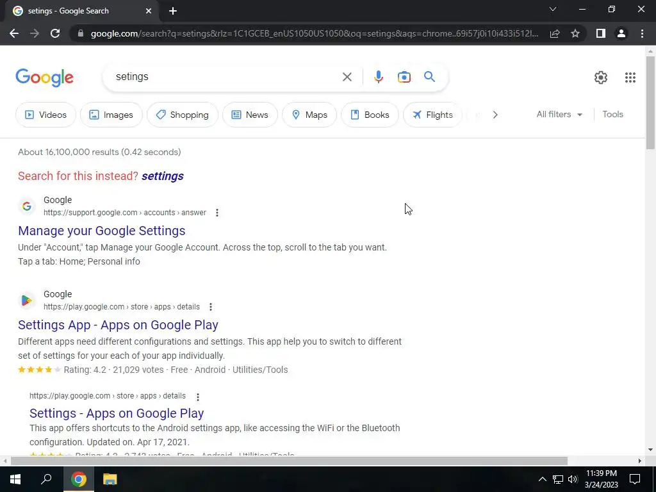Screen dimensions: 656x492
Task: Click the browser back arrow
Action: click(x=14, y=33)
